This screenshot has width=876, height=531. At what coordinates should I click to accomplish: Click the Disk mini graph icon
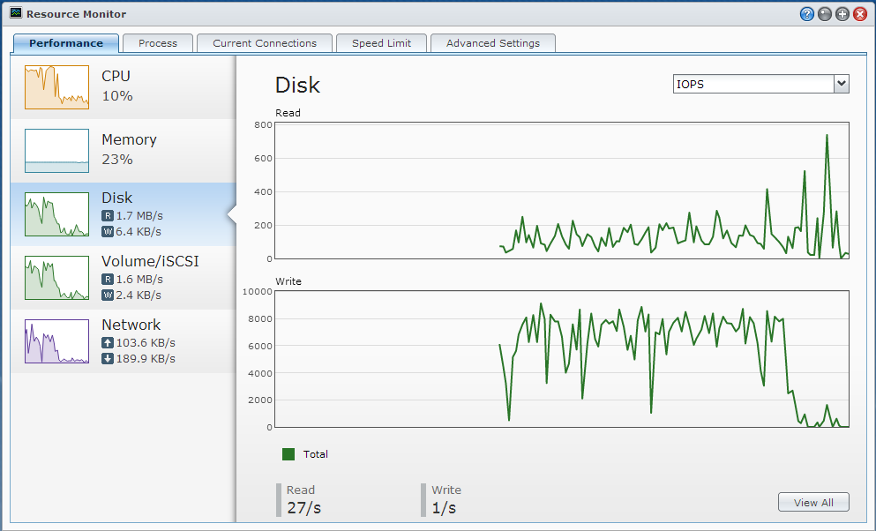click(56, 214)
